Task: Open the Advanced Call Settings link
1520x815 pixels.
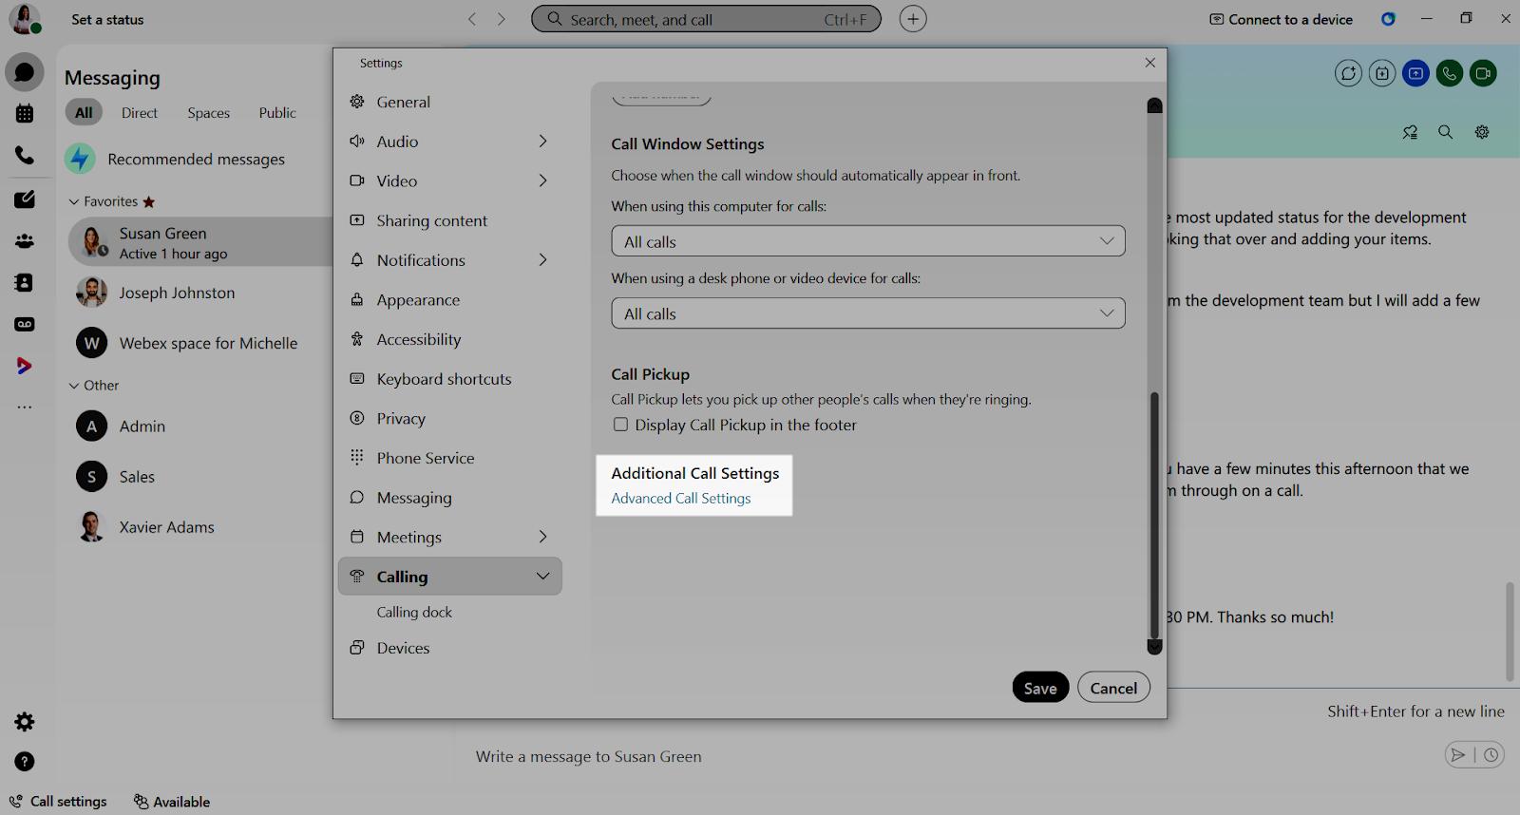Action: (681, 499)
